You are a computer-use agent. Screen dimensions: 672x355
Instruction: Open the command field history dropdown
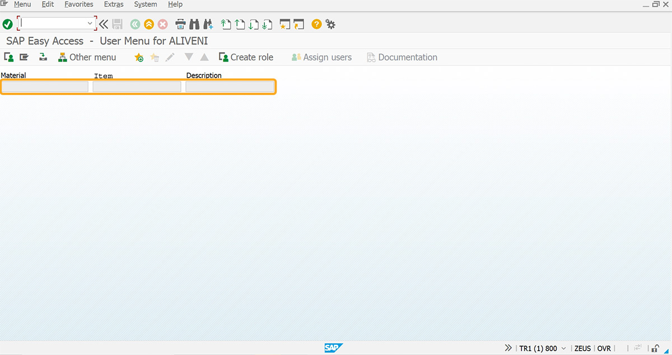tap(90, 23)
